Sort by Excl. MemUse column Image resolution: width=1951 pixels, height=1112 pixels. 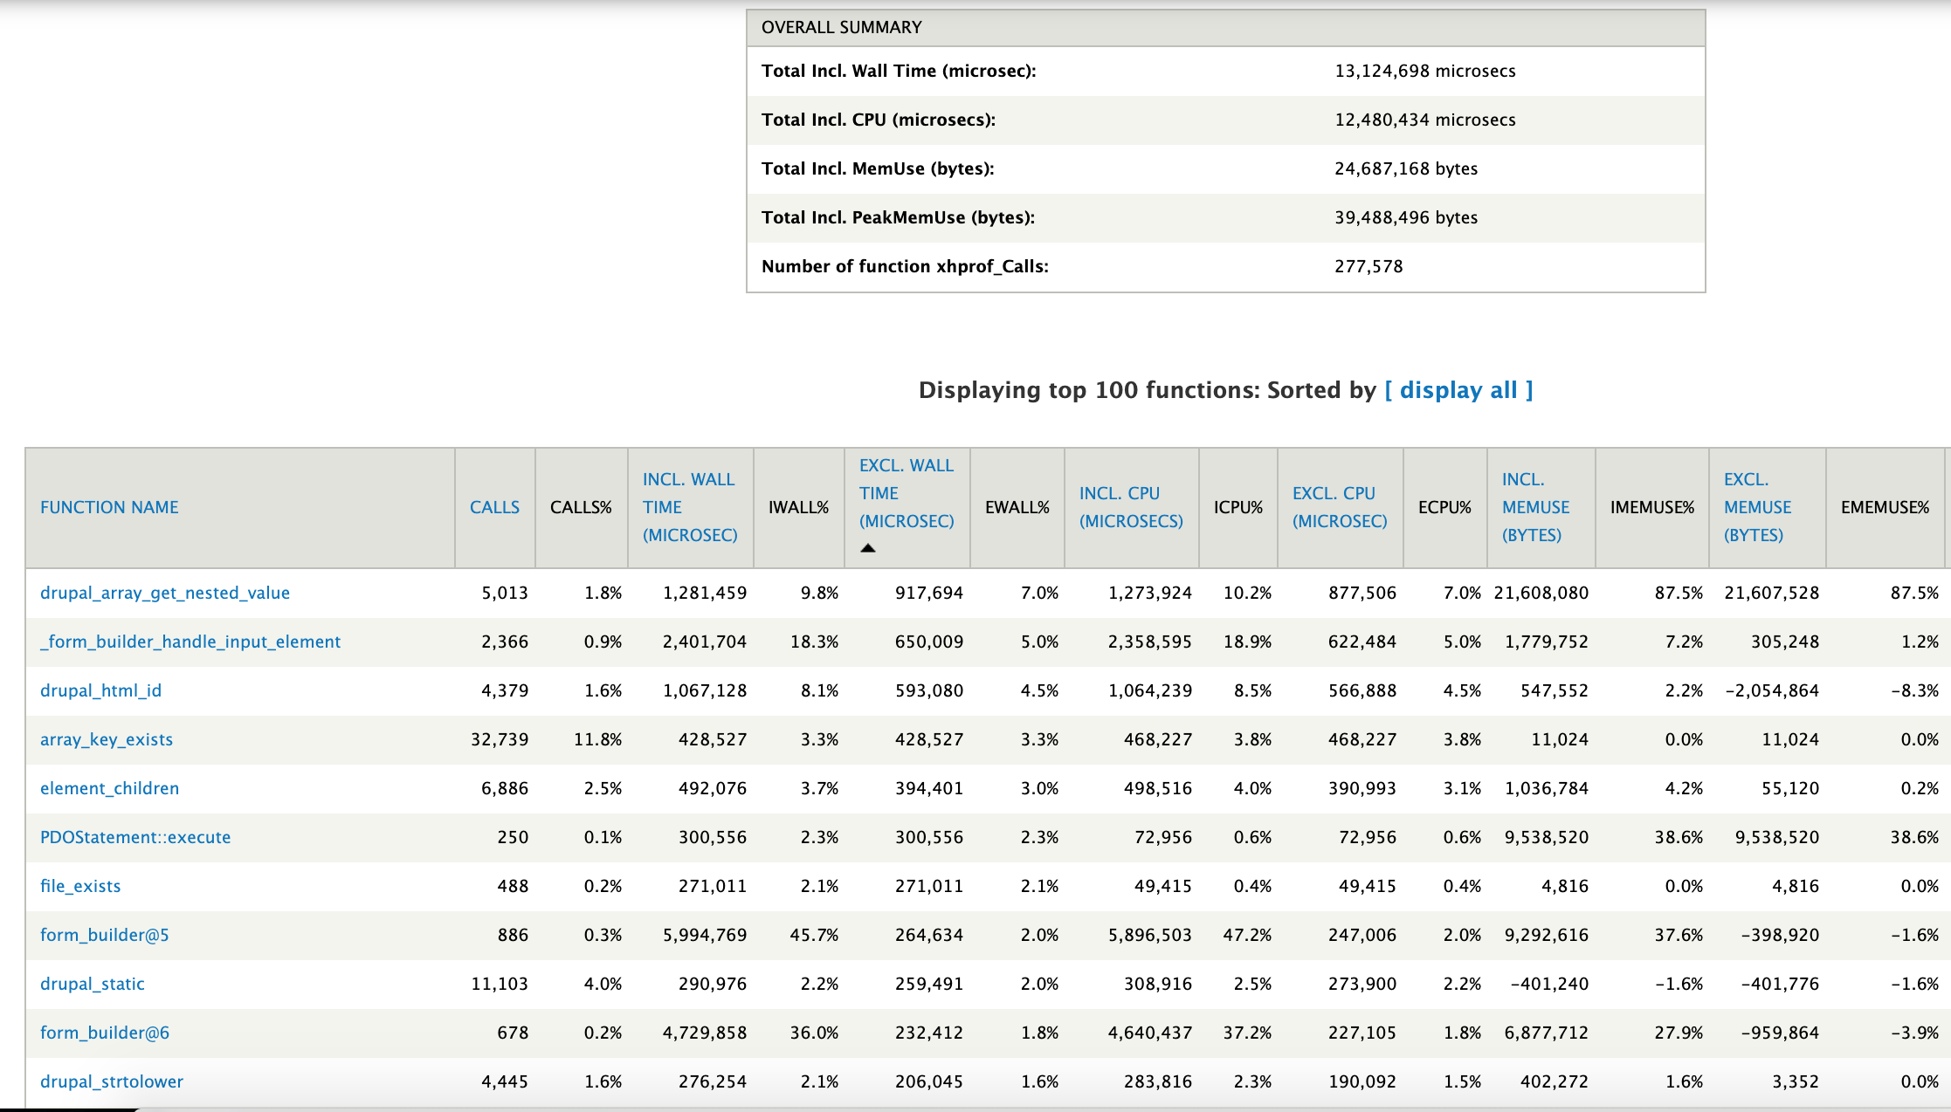point(1757,507)
